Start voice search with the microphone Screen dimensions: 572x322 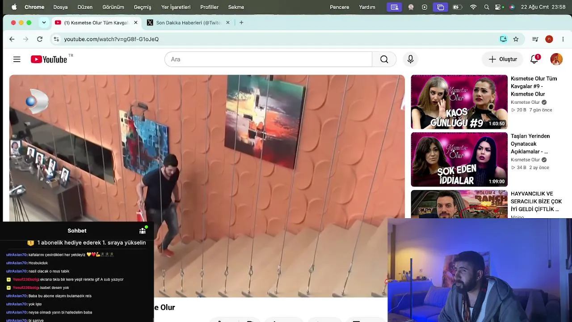(x=411, y=59)
